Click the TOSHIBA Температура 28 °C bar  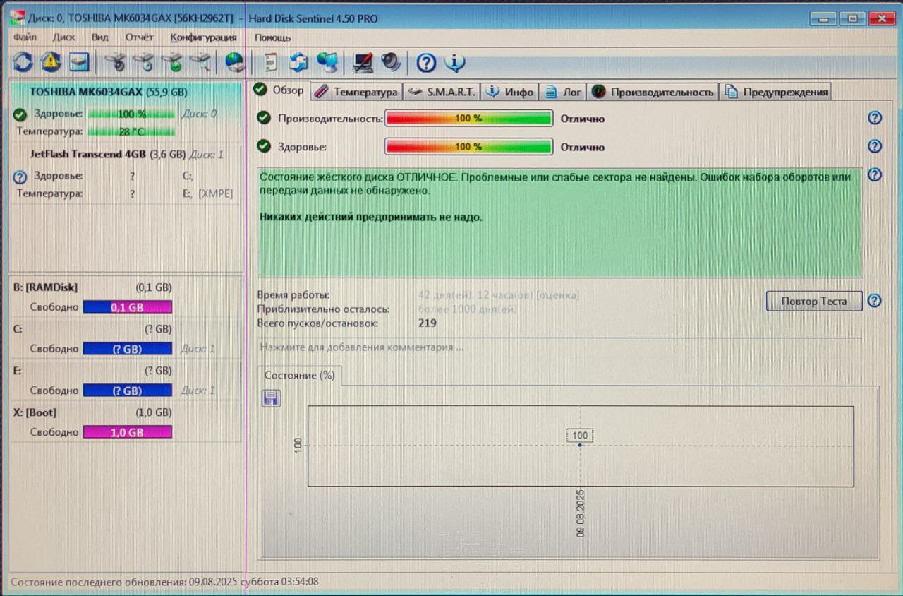pos(131,131)
